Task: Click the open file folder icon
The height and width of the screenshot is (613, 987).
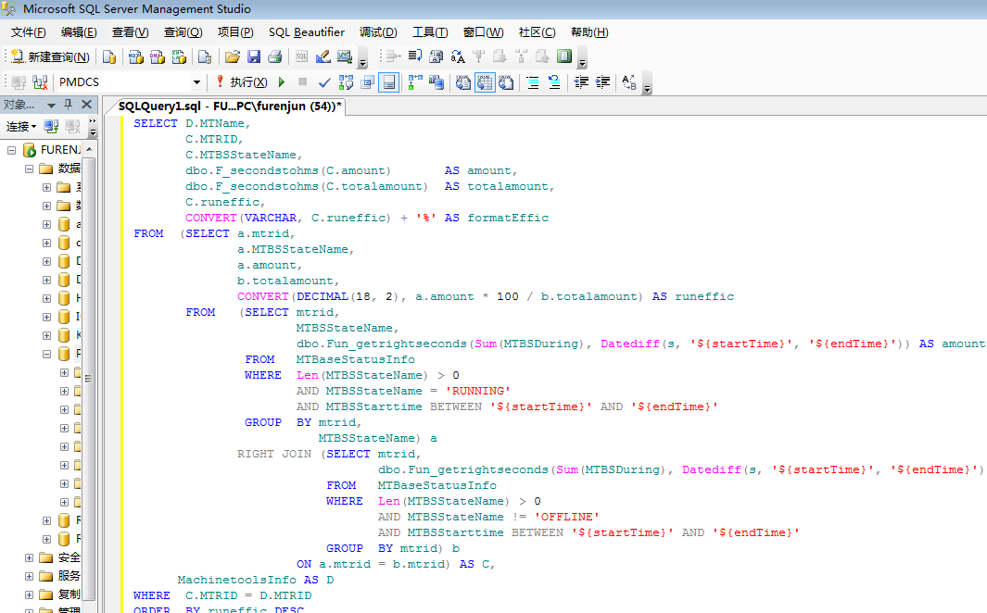Action: click(x=233, y=57)
